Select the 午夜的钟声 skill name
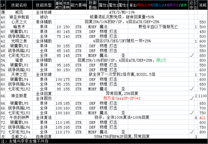Viewport: 208px width, 144px height. tap(19, 117)
